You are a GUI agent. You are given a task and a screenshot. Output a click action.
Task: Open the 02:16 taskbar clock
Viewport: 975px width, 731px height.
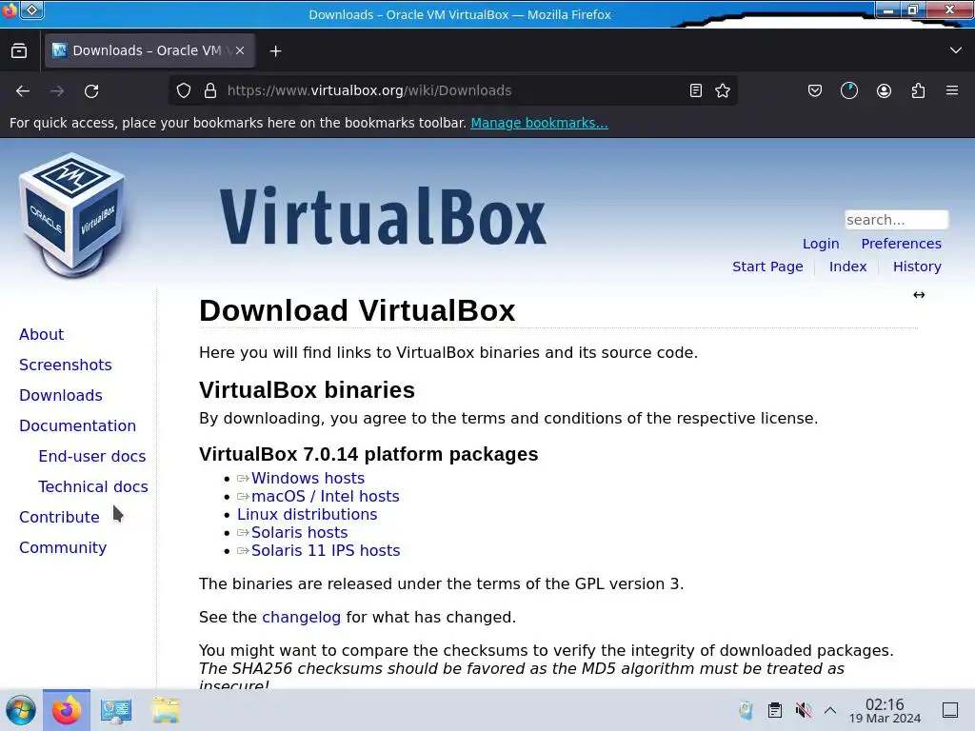(x=885, y=710)
